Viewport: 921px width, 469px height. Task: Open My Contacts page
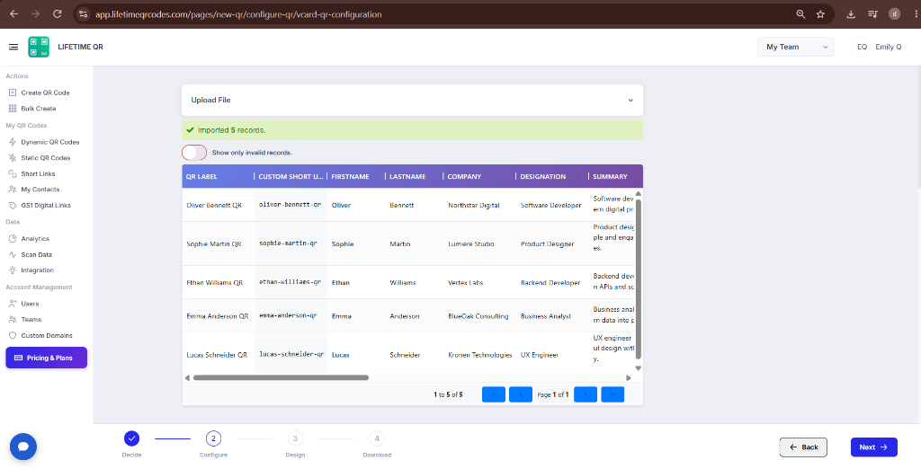pos(40,190)
